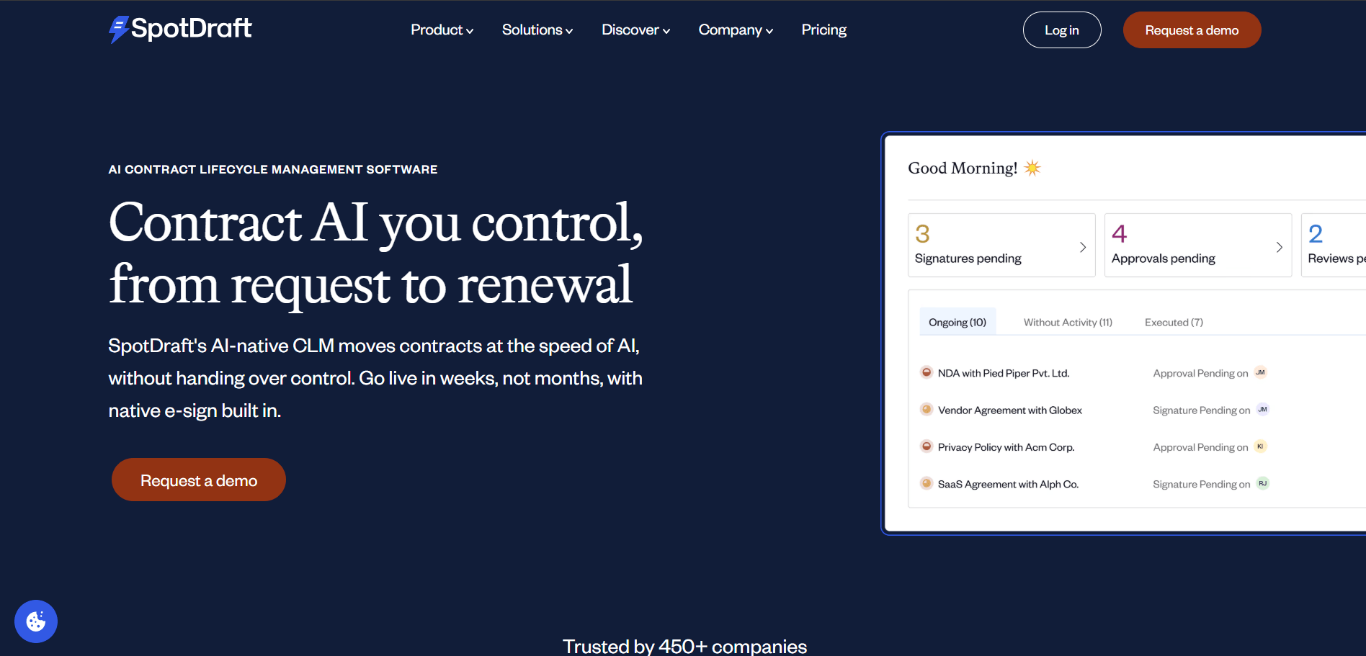
Task: Open the Reviews pending card
Action: (1334, 245)
